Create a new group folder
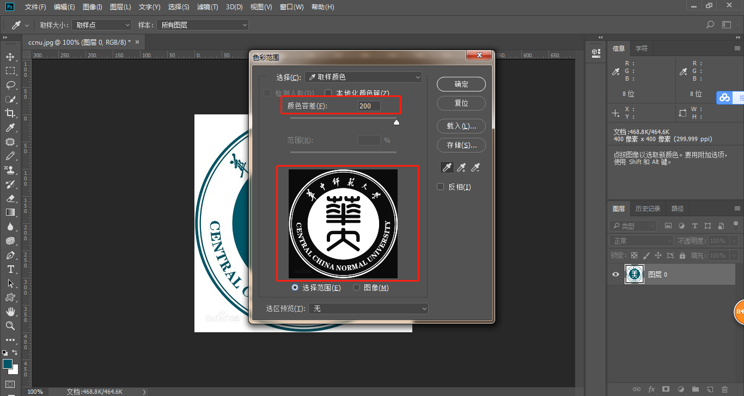Screen dimensions: 744x396 point(695,389)
